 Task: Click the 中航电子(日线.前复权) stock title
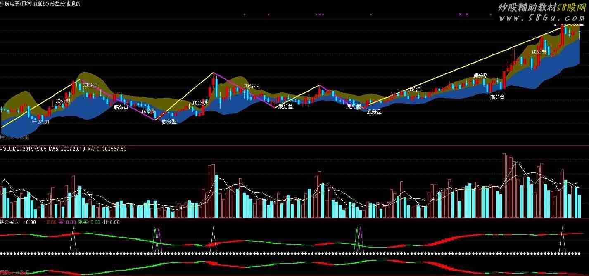24,4
